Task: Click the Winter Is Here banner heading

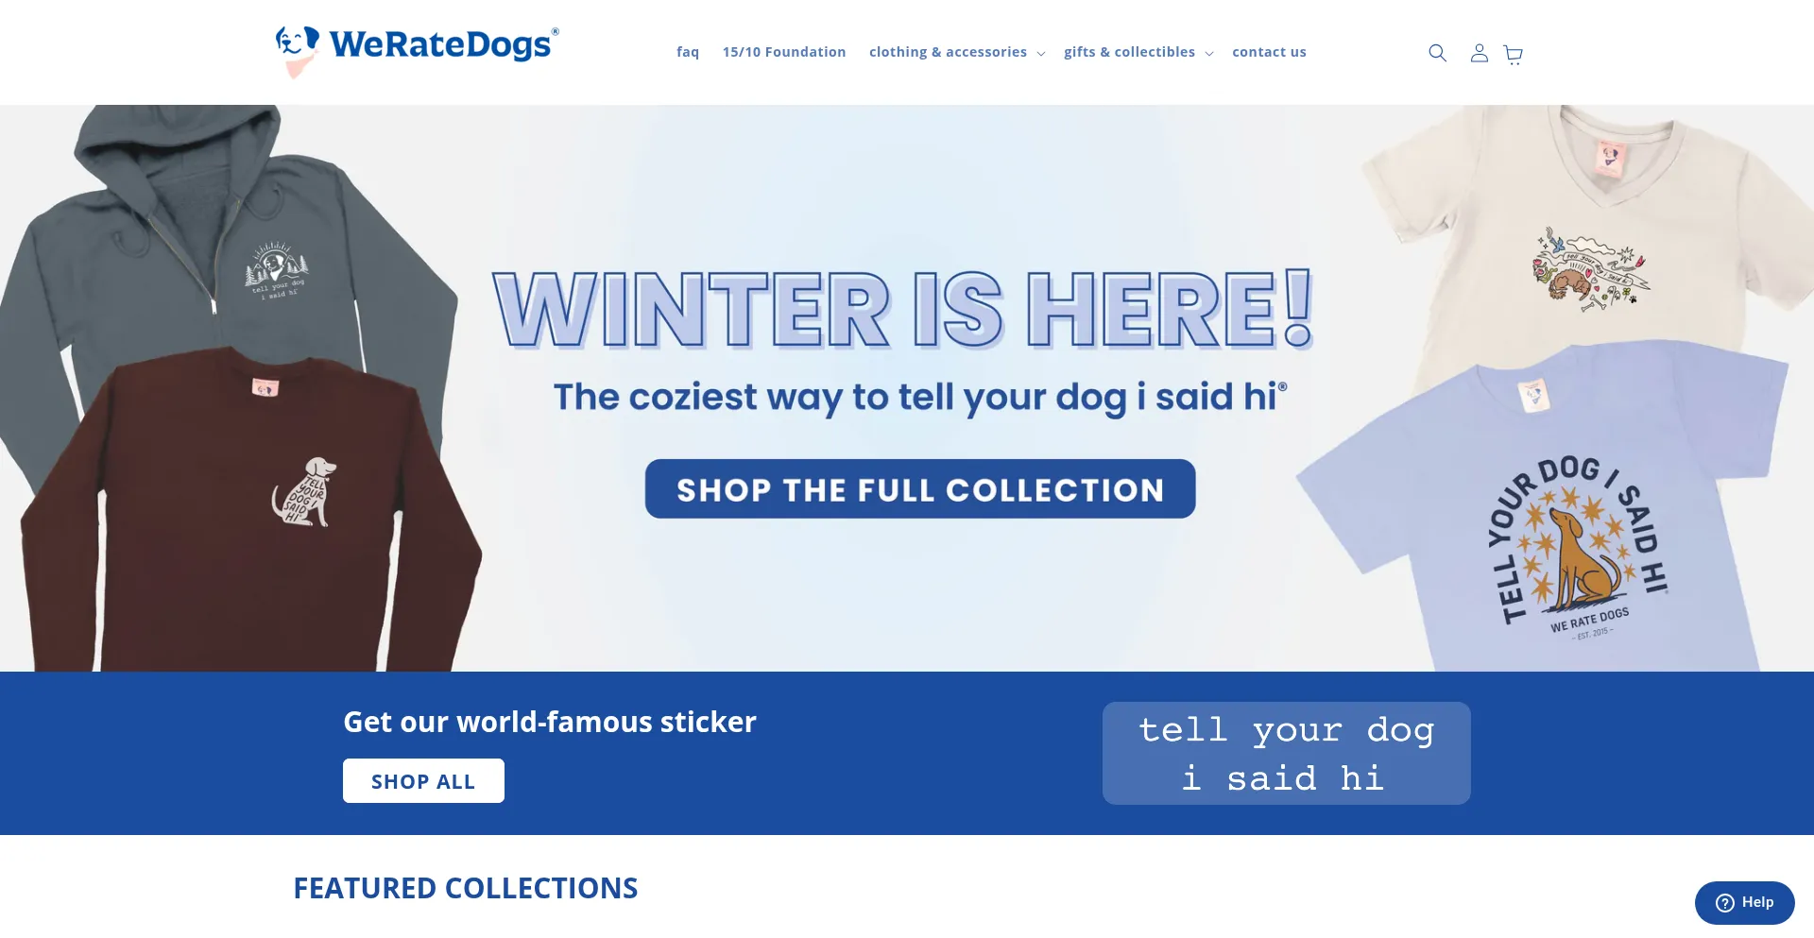Action: click(x=903, y=310)
